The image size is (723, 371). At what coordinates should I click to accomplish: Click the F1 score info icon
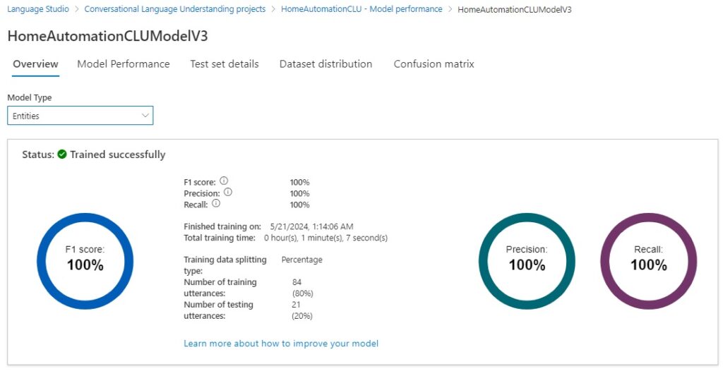(223, 181)
